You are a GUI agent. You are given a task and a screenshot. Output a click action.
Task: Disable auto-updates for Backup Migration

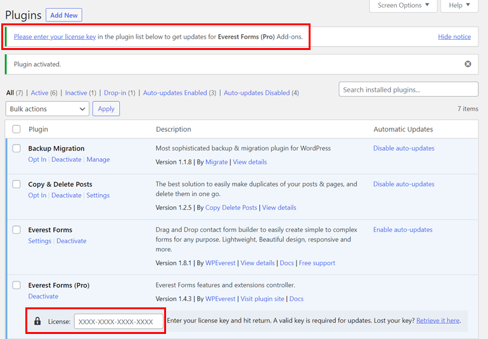click(x=404, y=148)
